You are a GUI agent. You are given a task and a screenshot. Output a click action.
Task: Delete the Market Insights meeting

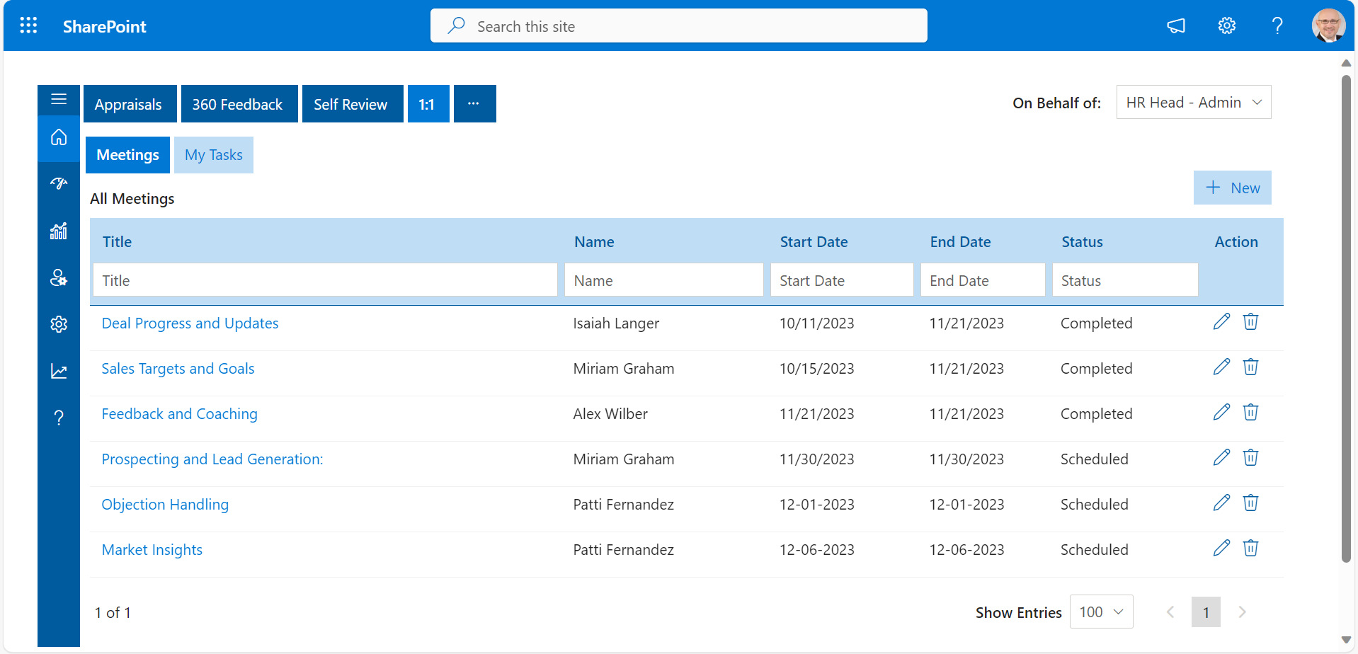click(x=1251, y=548)
